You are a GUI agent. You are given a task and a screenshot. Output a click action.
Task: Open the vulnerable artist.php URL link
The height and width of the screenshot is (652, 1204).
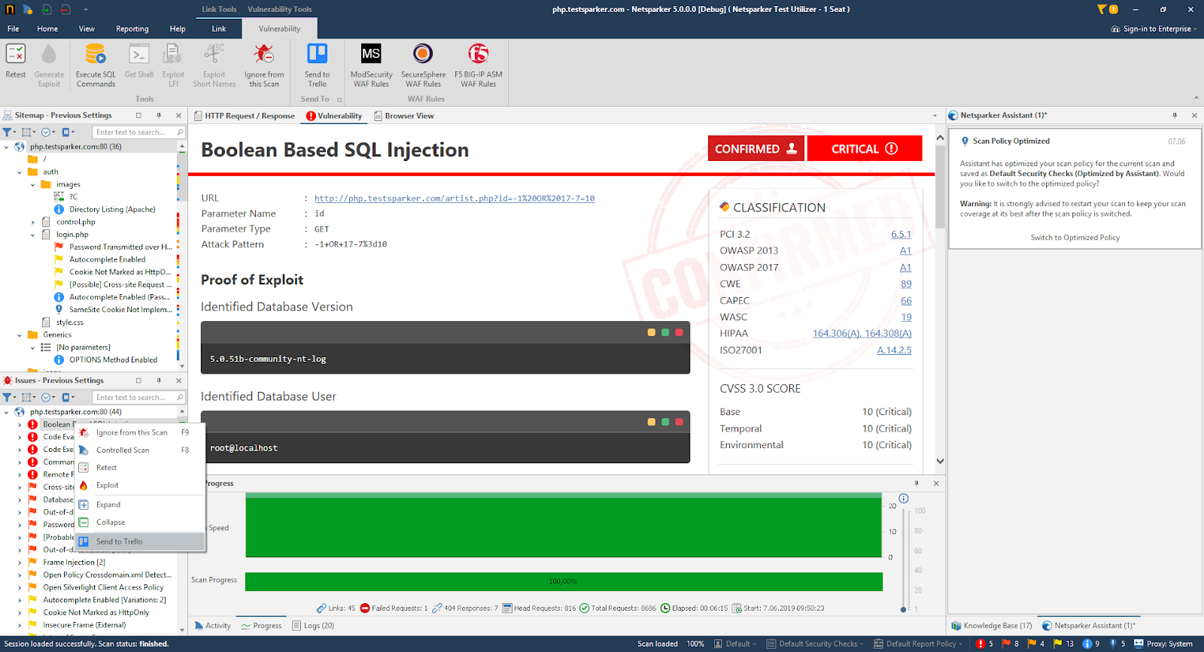454,199
